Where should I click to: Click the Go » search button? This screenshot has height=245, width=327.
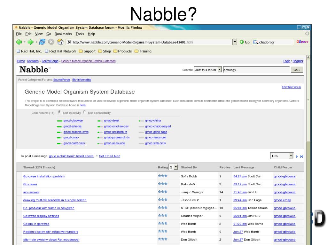(x=297, y=70)
